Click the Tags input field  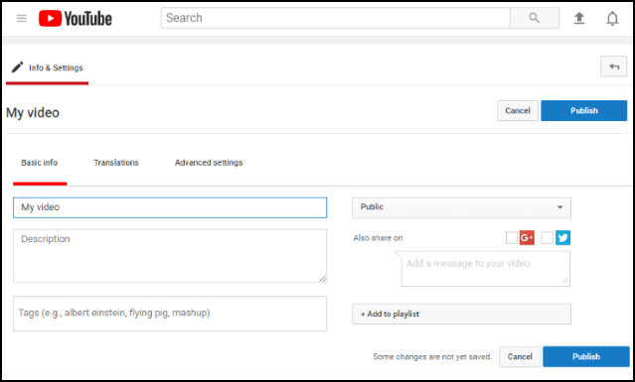coord(170,314)
